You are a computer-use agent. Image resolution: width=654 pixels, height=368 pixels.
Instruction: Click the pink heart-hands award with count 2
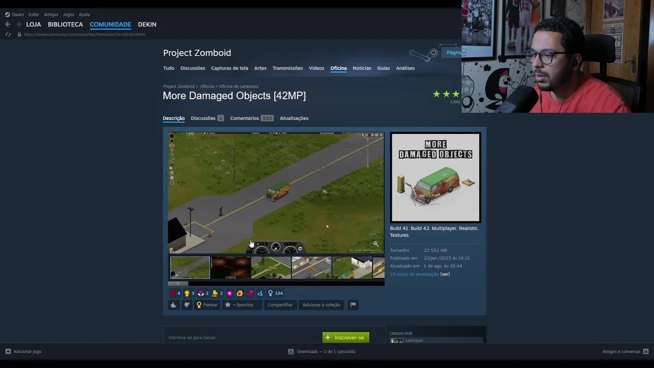pos(203,293)
